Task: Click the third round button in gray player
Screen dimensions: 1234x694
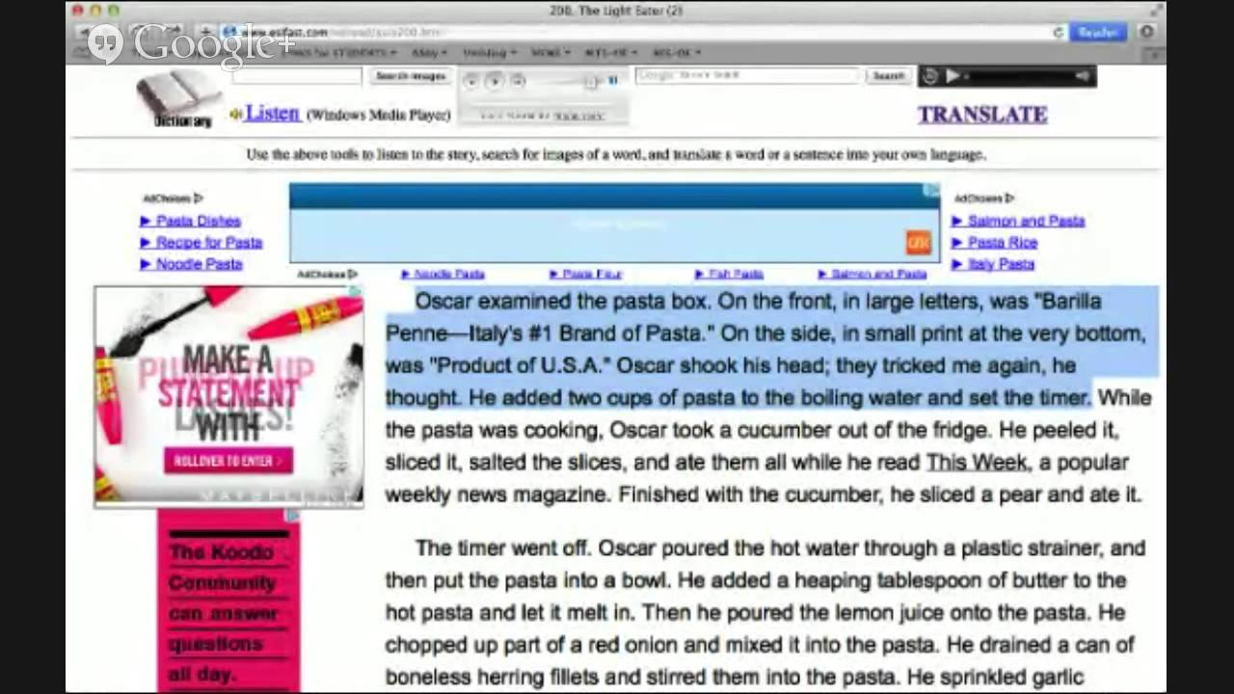Action: [x=518, y=82]
